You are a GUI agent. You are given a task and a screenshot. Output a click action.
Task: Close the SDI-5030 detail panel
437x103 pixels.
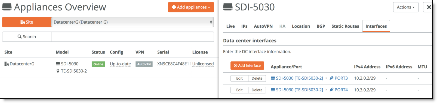click(429, 7)
